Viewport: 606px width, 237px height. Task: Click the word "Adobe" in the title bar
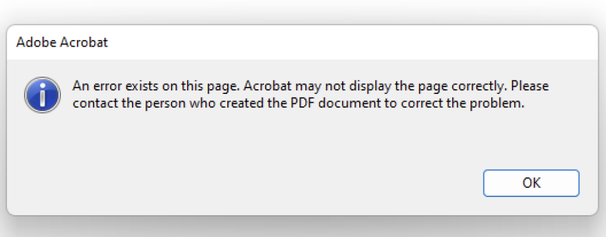tap(36, 43)
